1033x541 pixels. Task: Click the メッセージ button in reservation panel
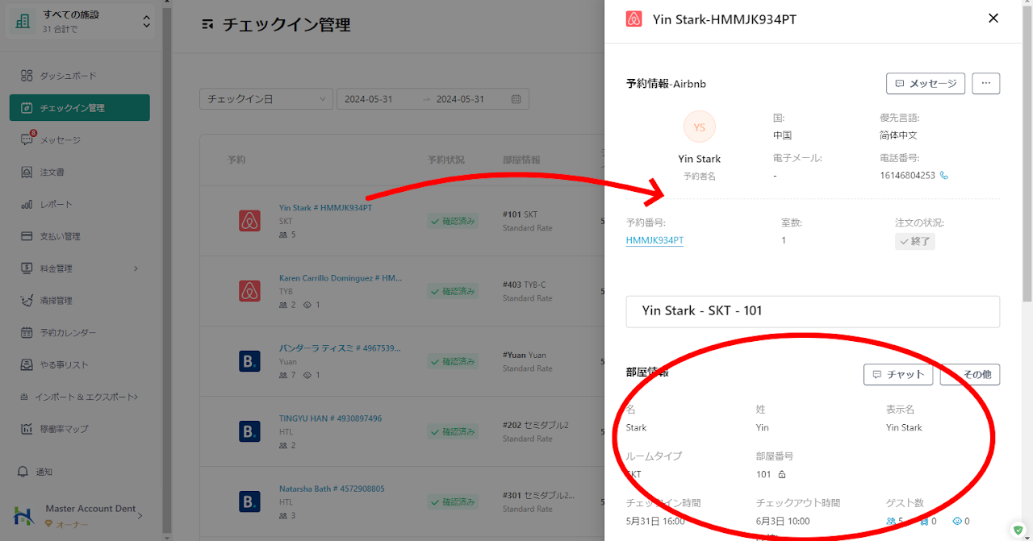[x=925, y=83]
